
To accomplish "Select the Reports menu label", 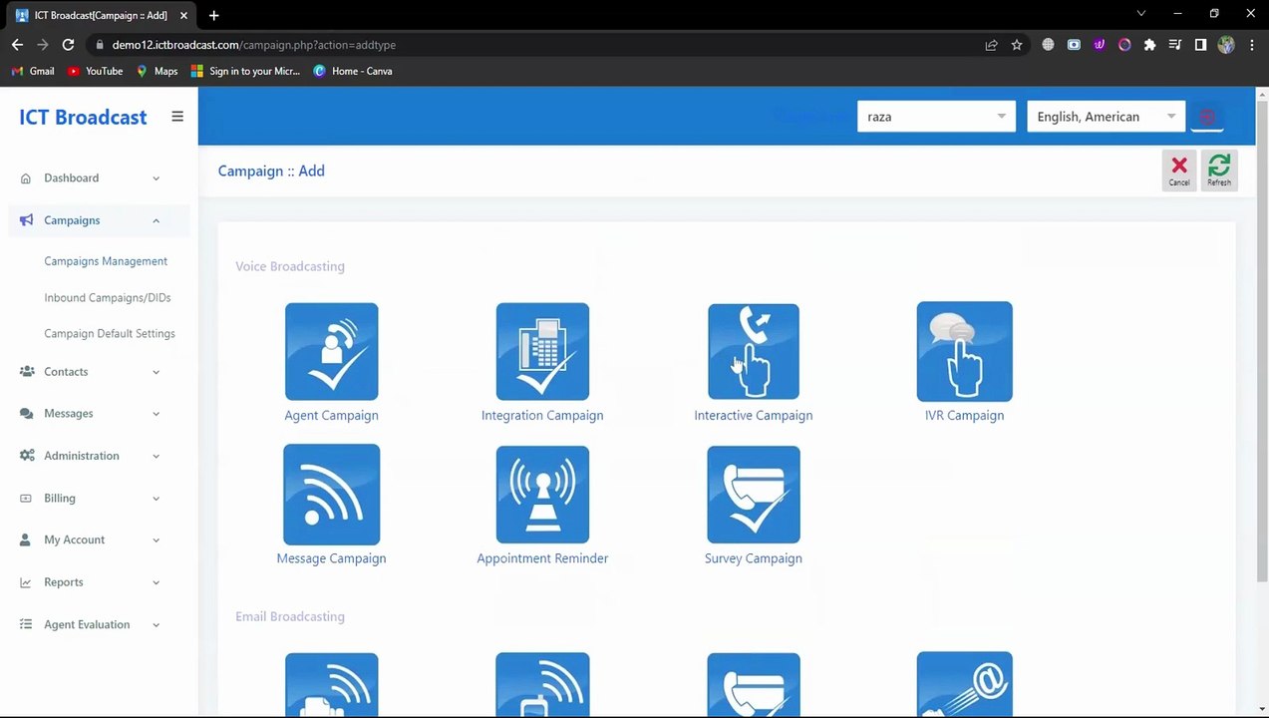I will 64,582.
